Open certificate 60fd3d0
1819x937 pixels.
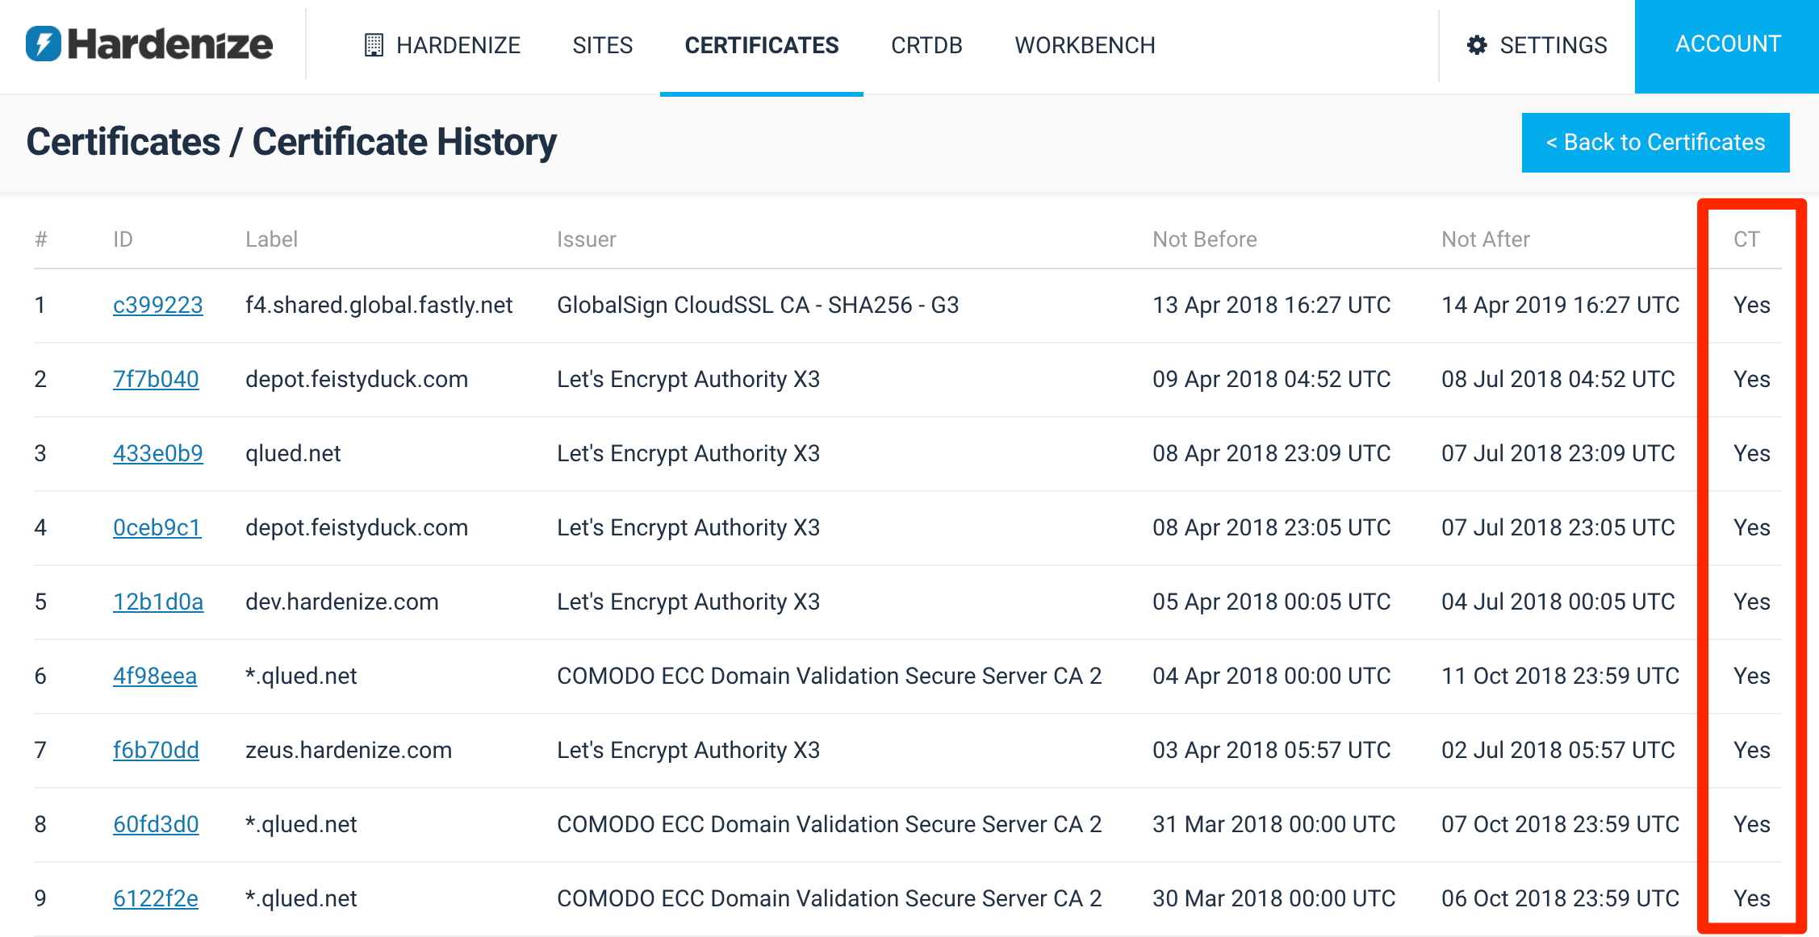tap(156, 824)
